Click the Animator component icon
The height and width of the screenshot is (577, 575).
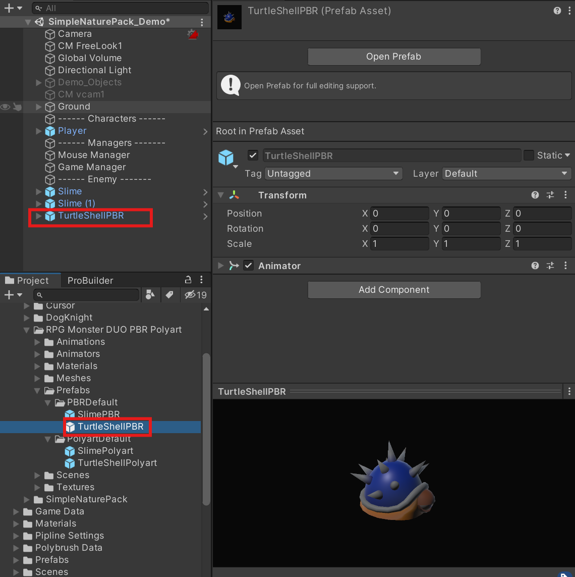(234, 266)
